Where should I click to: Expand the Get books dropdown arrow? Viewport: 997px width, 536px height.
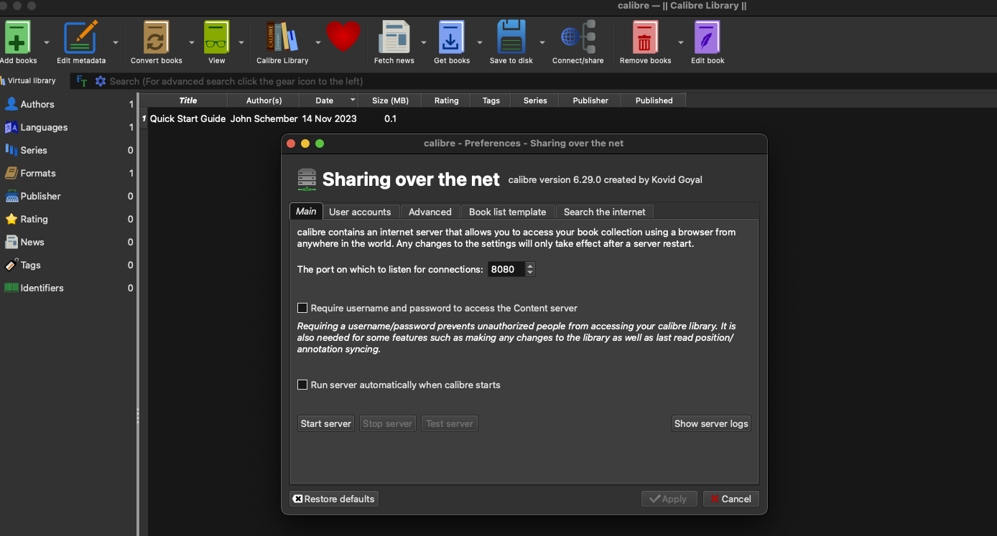(479, 42)
